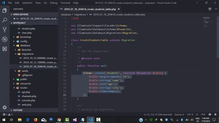Viewport: 219px width, 123px height.
Task: Open the Debug menu
Action: coord(54,3)
